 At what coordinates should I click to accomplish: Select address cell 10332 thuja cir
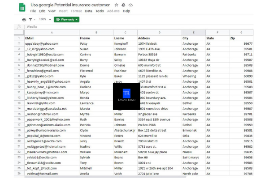pos(160,60)
